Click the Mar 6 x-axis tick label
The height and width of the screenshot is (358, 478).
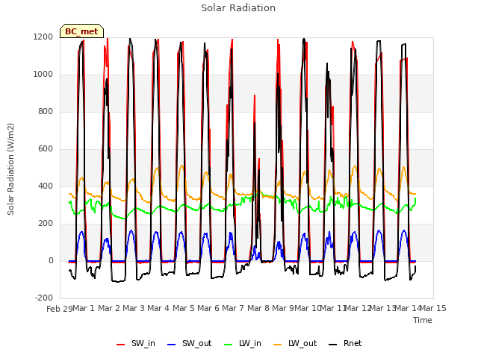pos(208,308)
